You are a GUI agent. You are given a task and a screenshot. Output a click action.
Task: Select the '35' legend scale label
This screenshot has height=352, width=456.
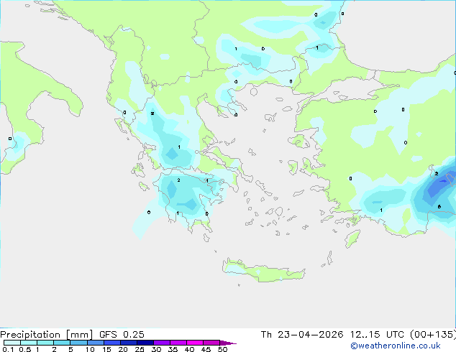(x=173, y=349)
